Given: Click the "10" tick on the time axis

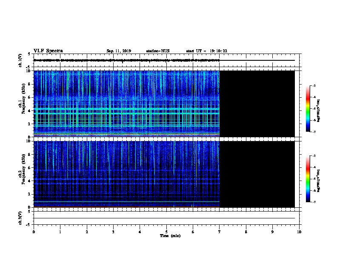Looking at the screenshot, I should [299, 232].
